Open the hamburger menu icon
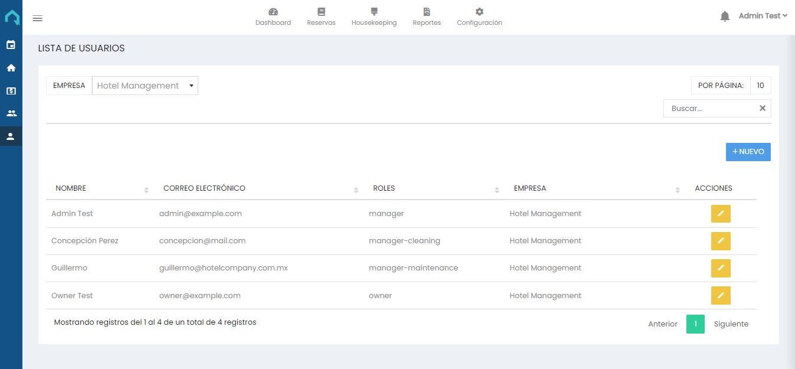 (38, 18)
